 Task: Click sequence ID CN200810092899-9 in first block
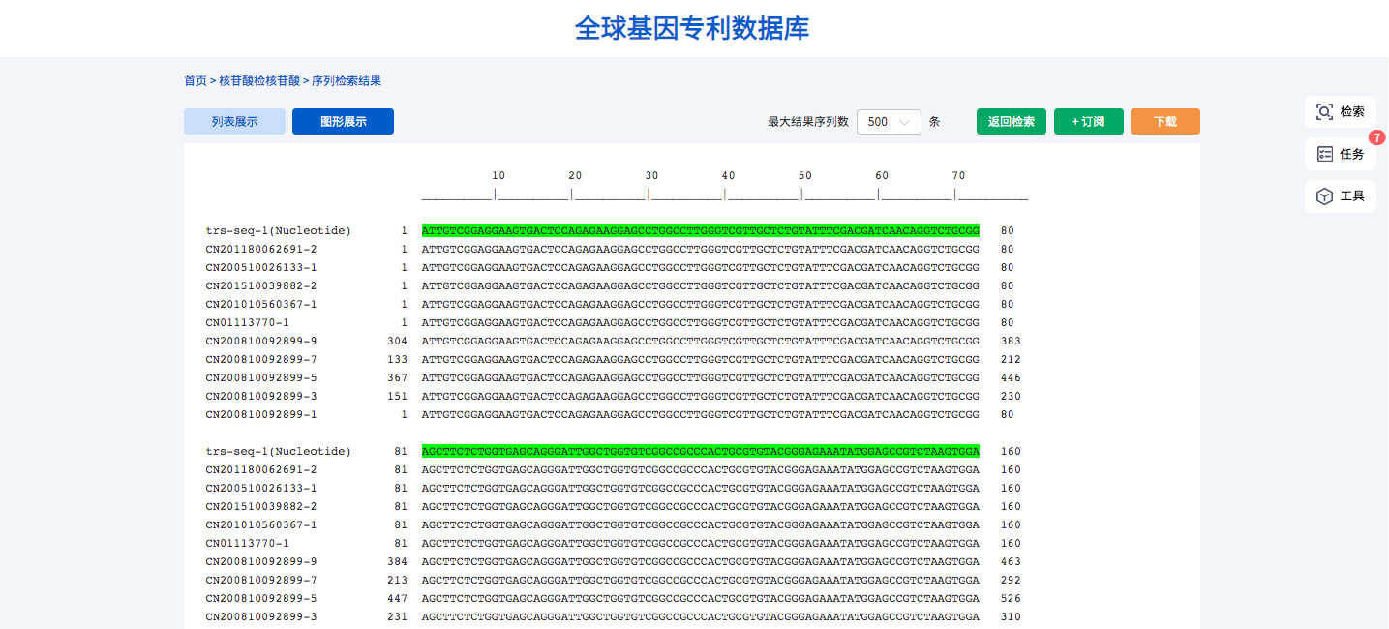click(x=260, y=342)
